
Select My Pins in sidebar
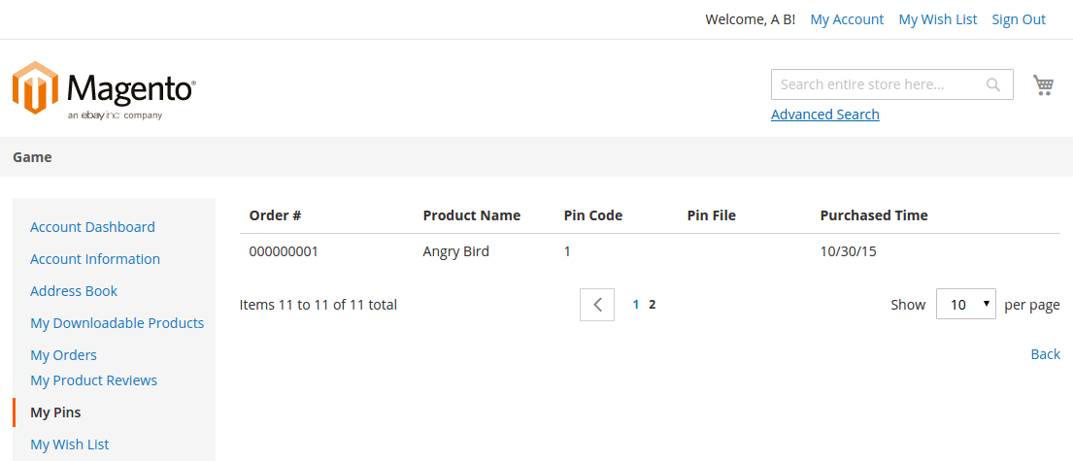[x=55, y=412]
